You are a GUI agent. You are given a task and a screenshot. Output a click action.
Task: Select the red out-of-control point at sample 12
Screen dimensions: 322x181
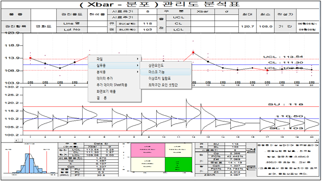coord(193,53)
